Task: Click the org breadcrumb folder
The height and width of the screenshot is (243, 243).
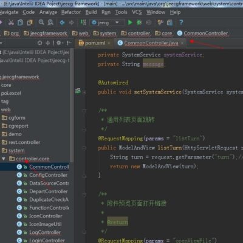Action: pyautogui.click(x=12, y=33)
